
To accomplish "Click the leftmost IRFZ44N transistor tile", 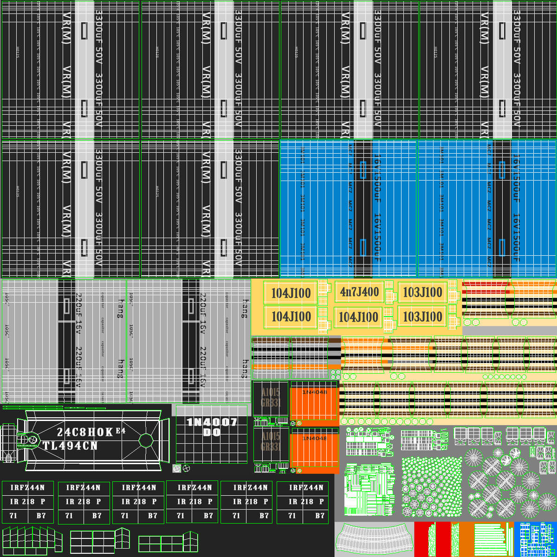I will tap(28, 502).
